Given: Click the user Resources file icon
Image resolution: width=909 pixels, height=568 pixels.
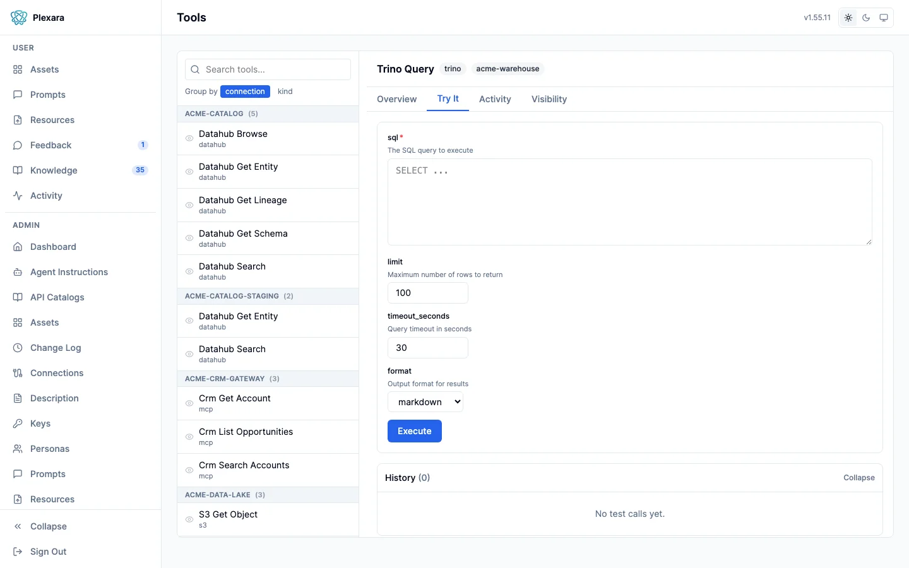Looking at the screenshot, I should pos(18,120).
